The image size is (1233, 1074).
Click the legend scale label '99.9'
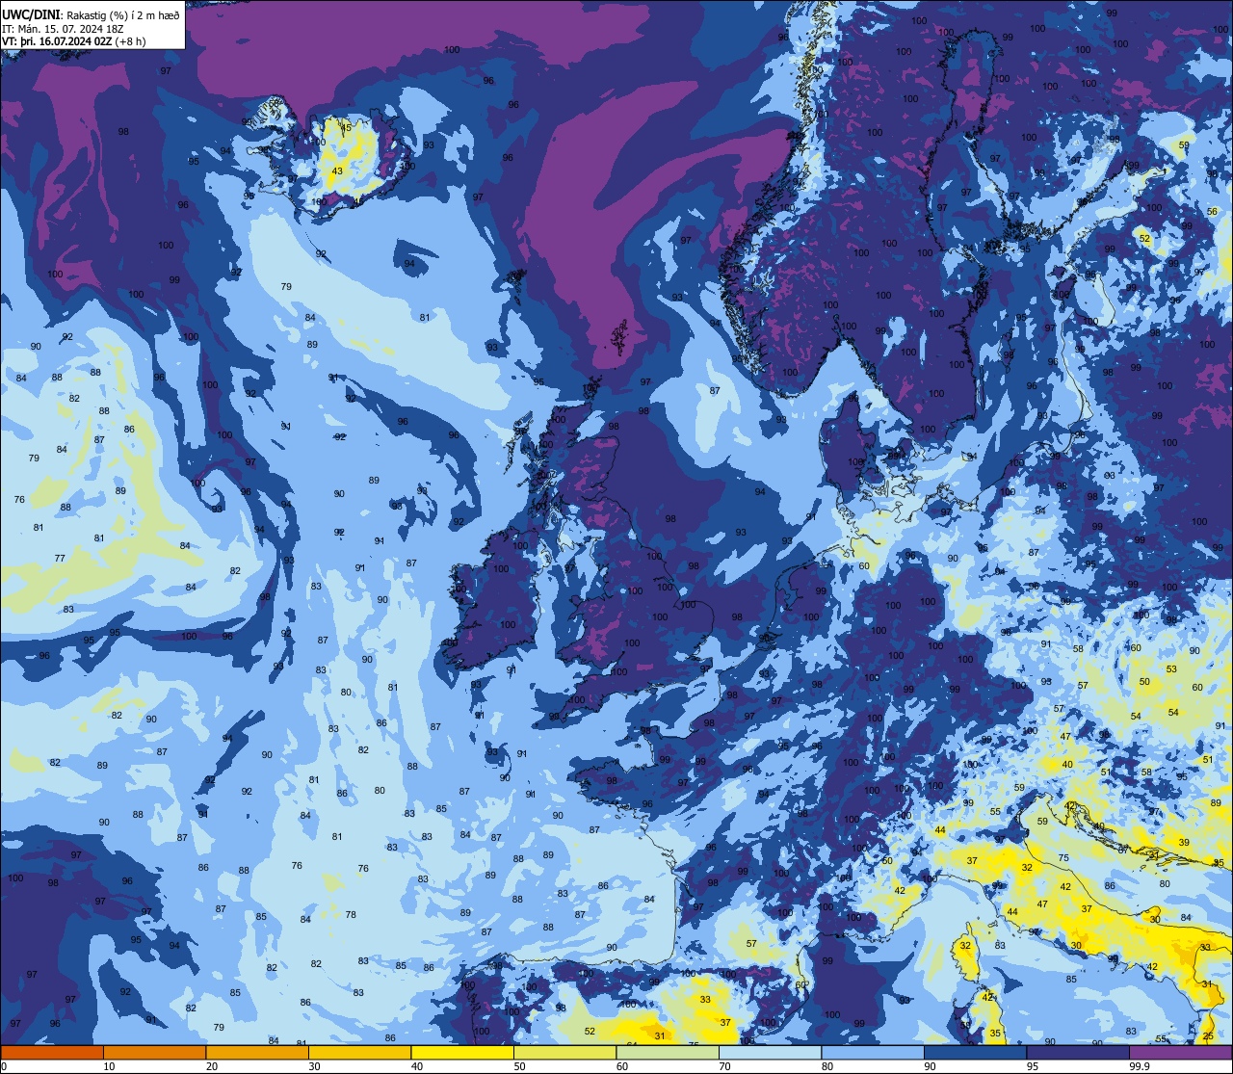pyautogui.click(x=1140, y=1066)
